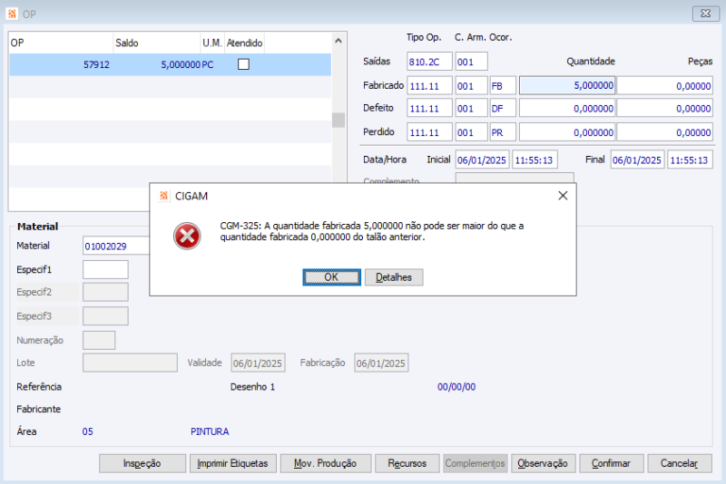Viewport: 726px width, 484px height.
Task: Click the Numeração field
Action: click(99, 340)
